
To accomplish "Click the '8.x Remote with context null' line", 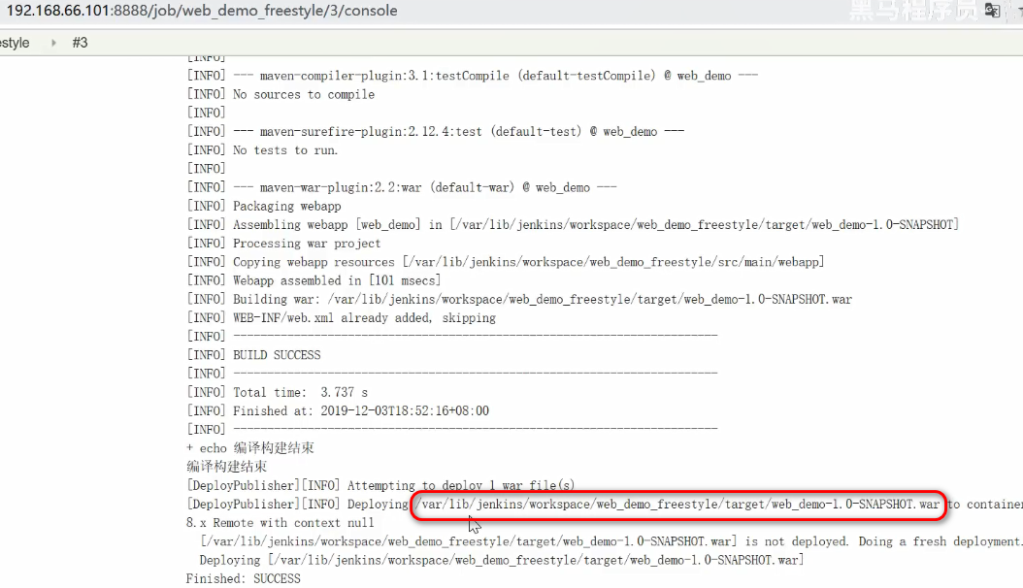I will click(x=280, y=523).
